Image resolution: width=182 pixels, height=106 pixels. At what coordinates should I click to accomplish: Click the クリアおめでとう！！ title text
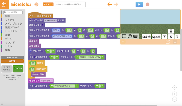64,86
